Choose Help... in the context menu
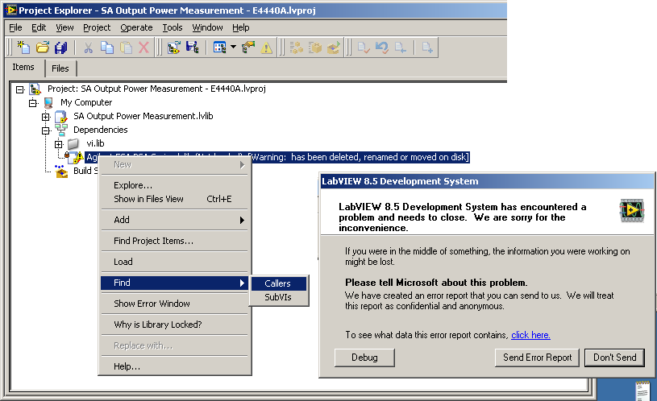 click(x=174, y=366)
